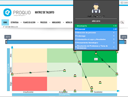The image size is (128, 97).
Task: Expand the Dirección de personas row
Action: click(x=76, y=33)
